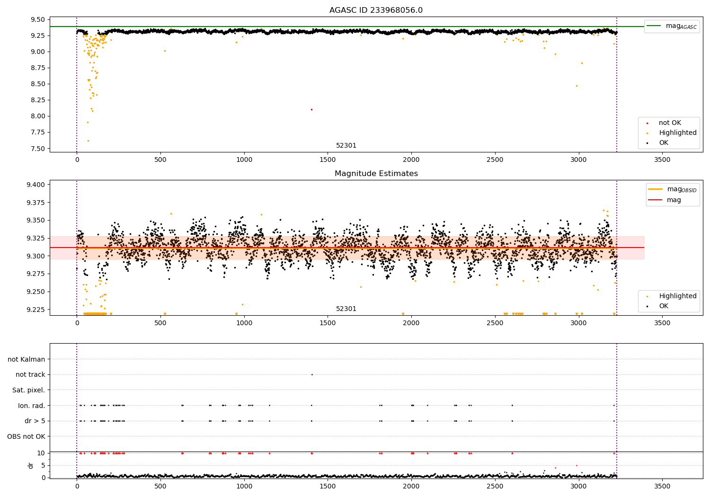710x497 pixels.
Task: Click the y-axis tick label 9.350
Action: click(x=36, y=220)
